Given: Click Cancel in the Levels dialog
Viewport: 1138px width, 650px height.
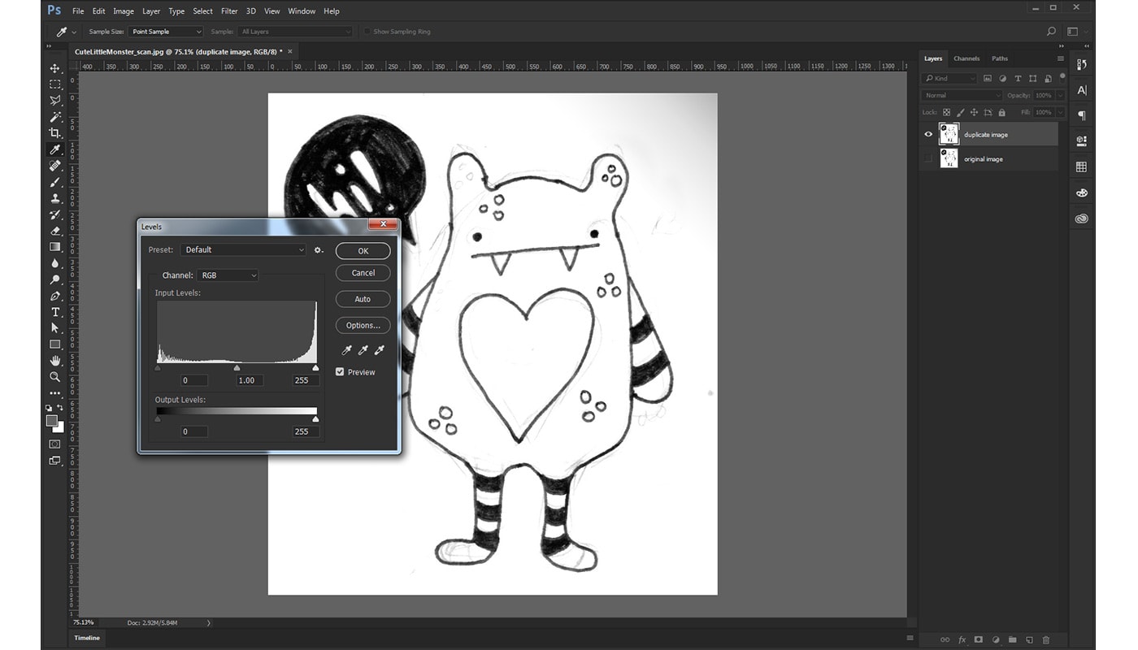Looking at the screenshot, I should (x=363, y=273).
